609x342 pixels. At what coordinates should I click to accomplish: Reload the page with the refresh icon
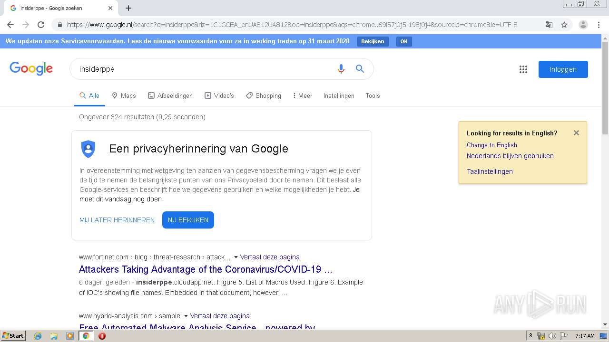(x=41, y=25)
